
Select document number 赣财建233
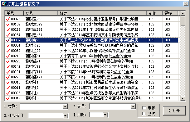pyautogui.click(x=34, y=19)
